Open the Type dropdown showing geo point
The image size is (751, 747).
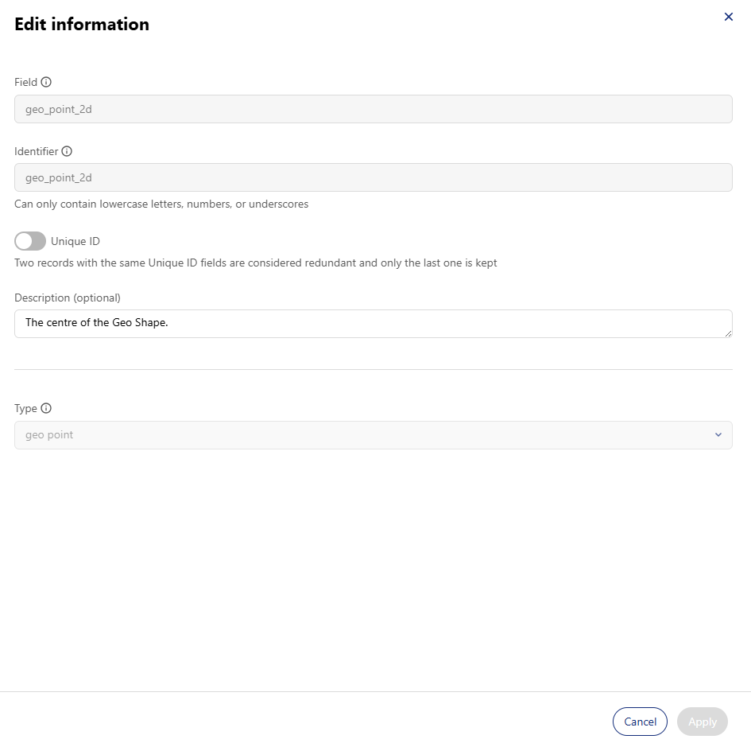pyautogui.click(x=373, y=435)
